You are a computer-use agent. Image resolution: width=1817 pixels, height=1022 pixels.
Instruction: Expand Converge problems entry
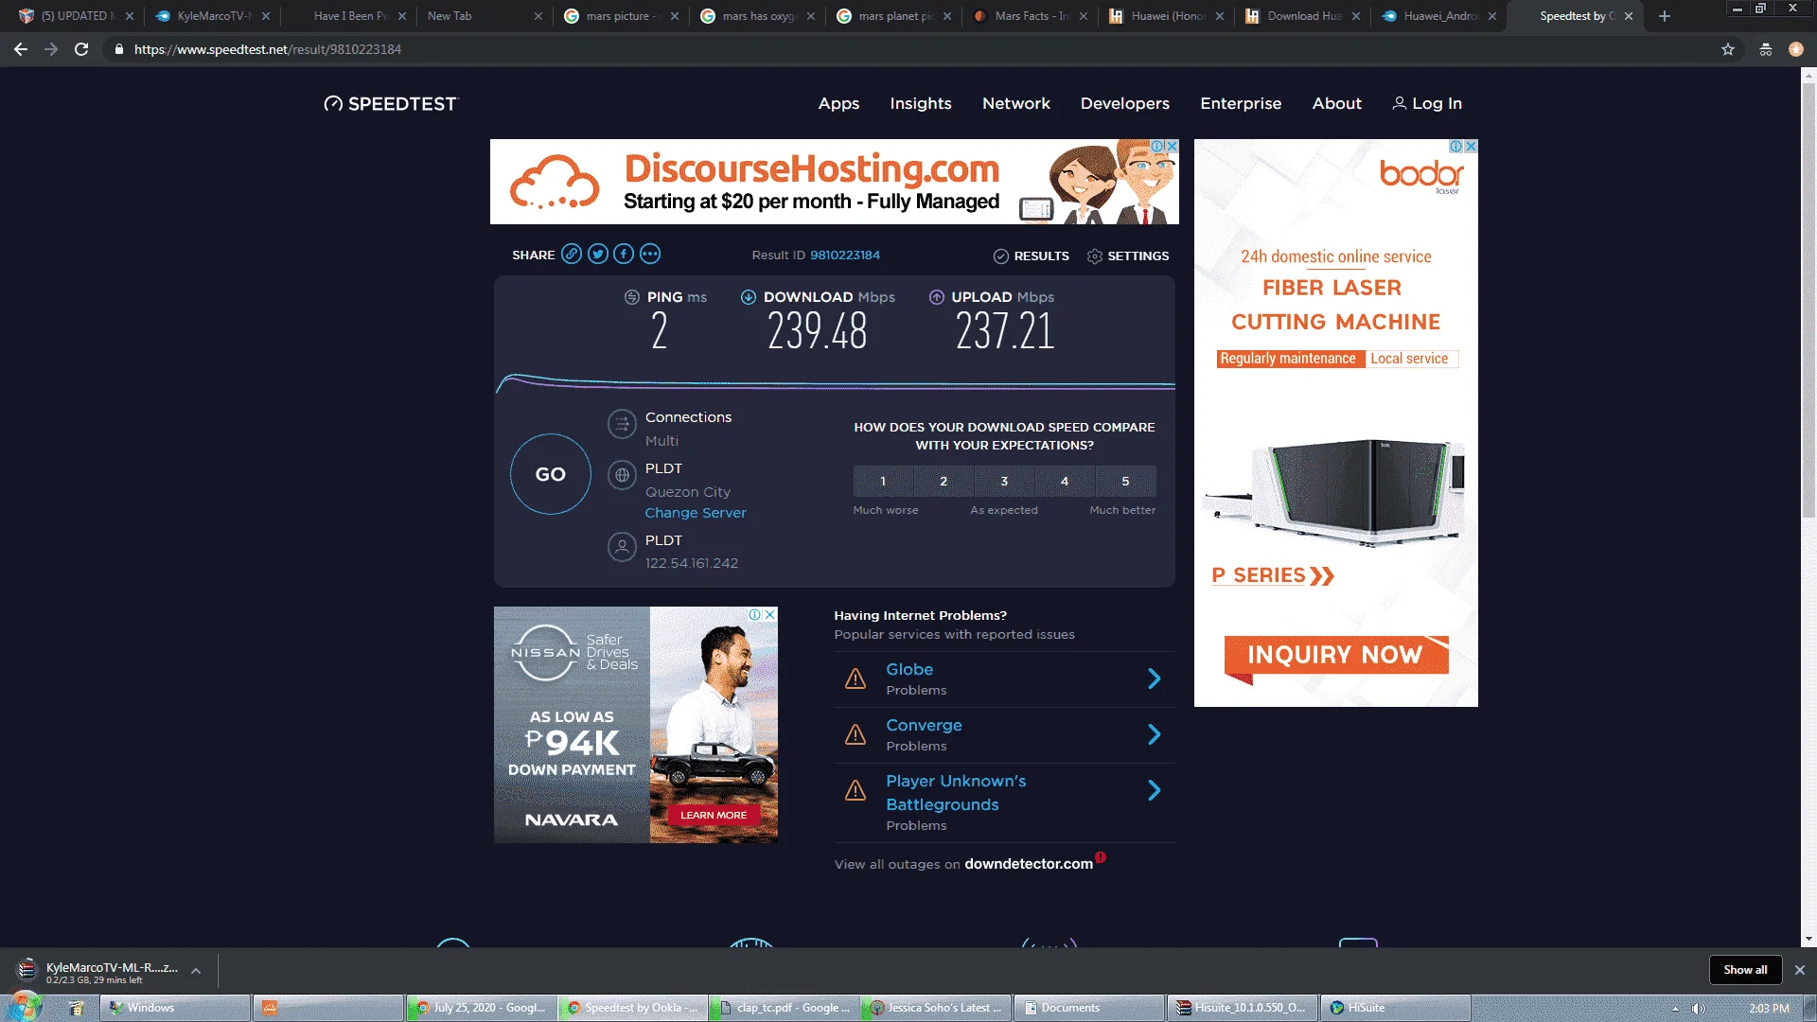1155,734
